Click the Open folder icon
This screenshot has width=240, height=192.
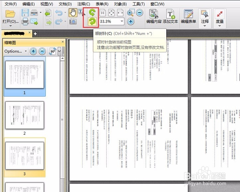(10, 13)
